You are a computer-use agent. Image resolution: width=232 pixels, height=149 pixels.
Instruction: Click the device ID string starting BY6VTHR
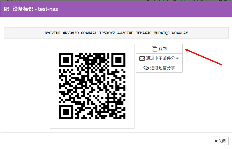(x=116, y=33)
